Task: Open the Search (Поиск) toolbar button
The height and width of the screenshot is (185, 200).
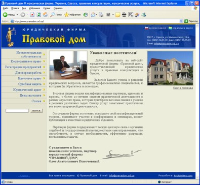Action: point(56,15)
